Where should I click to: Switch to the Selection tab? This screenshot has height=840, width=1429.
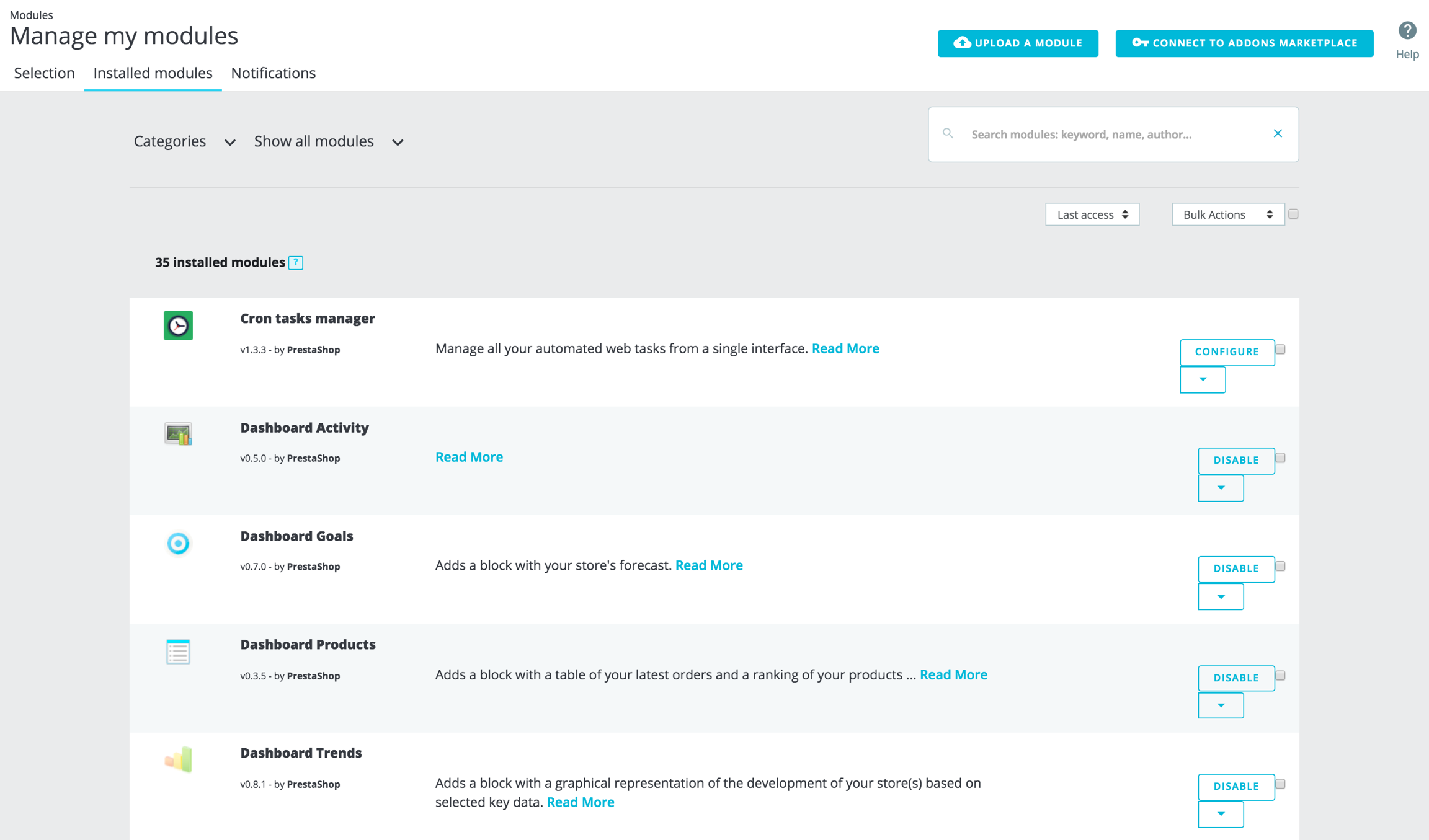[45, 73]
